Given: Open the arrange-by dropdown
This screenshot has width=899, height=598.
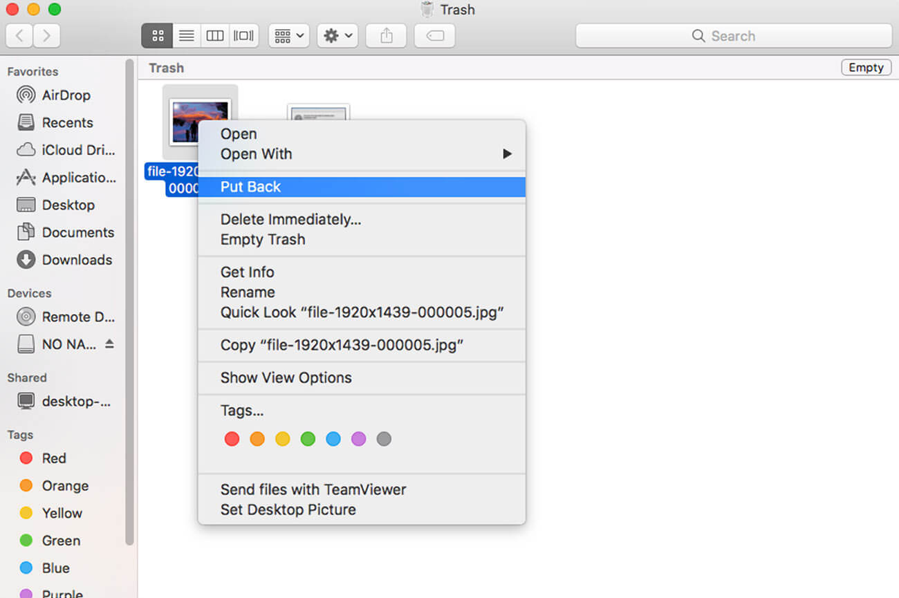Looking at the screenshot, I should tap(288, 36).
